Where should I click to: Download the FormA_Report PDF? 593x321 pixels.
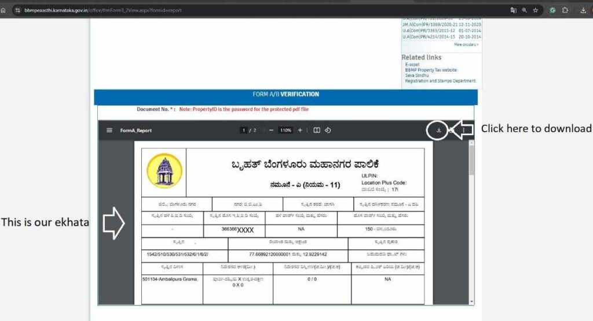[438, 130]
